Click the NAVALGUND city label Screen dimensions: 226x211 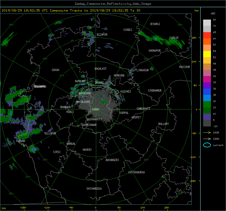83,102
